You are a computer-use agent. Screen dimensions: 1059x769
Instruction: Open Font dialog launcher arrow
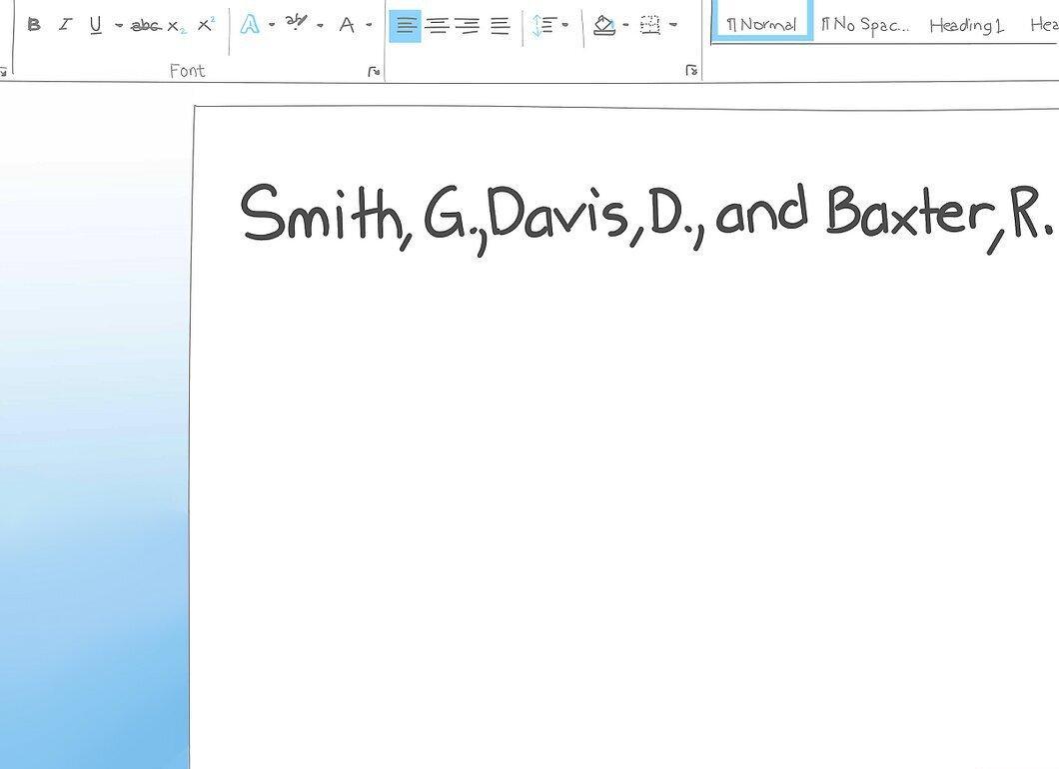pyautogui.click(x=374, y=71)
